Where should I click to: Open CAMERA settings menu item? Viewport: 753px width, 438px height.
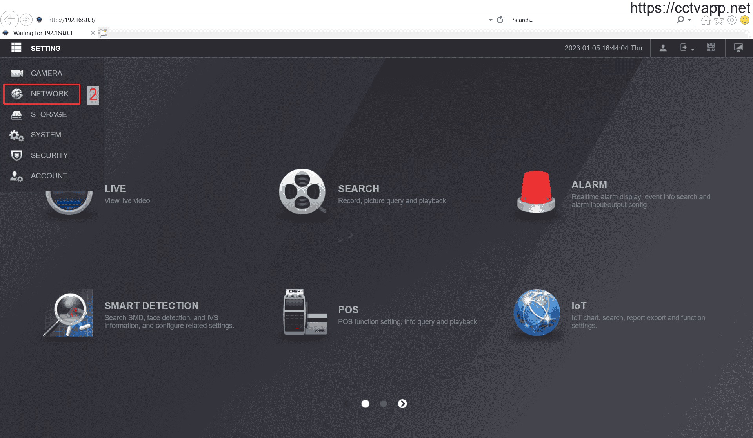pyautogui.click(x=46, y=73)
